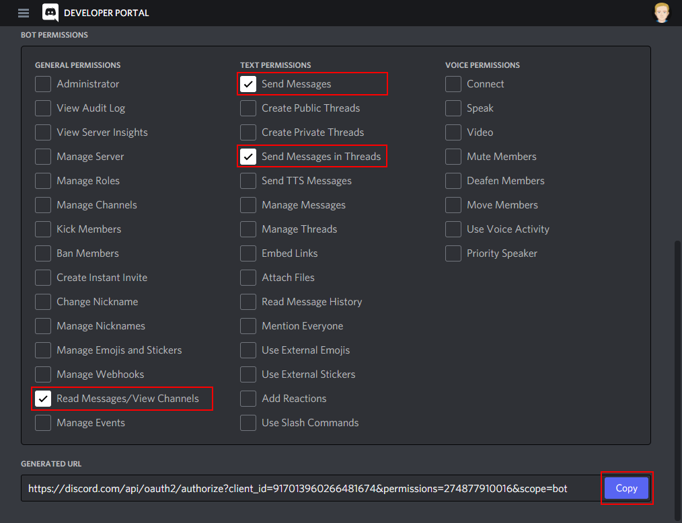
Task: Check Create Instant Invite box
Action: 43,278
